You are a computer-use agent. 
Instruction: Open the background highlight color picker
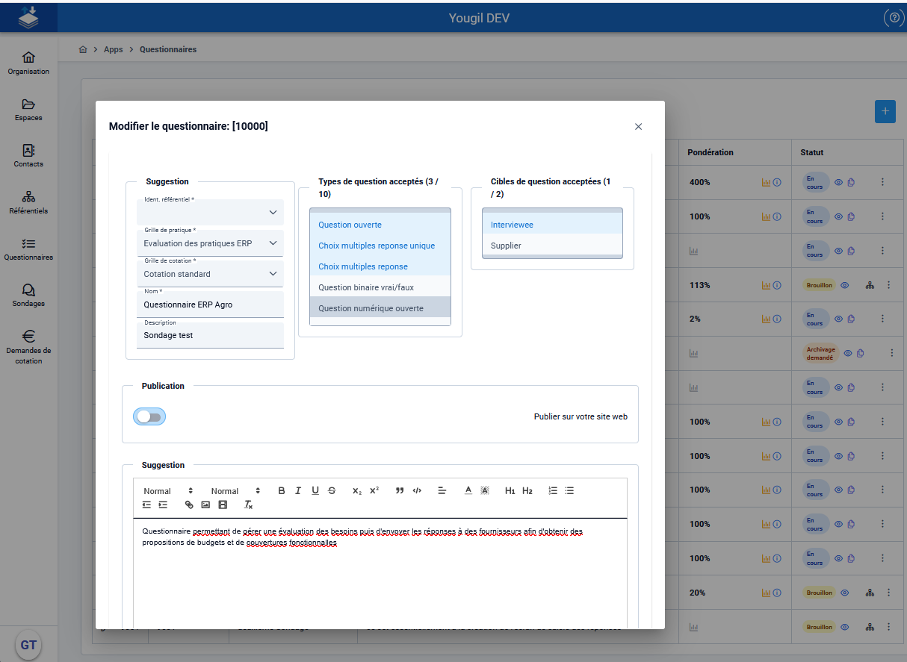tap(485, 490)
